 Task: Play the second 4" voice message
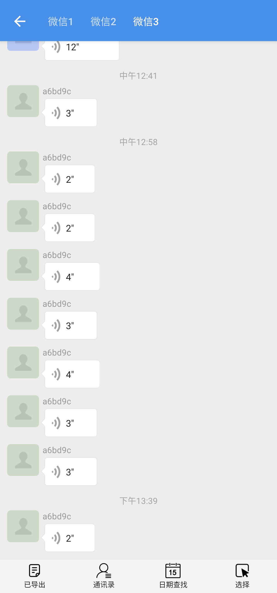click(x=72, y=374)
